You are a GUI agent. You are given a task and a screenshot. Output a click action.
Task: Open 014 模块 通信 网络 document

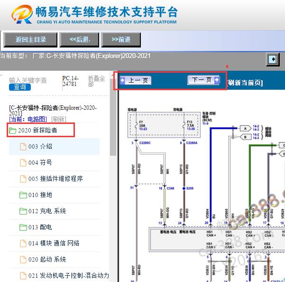(54, 243)
